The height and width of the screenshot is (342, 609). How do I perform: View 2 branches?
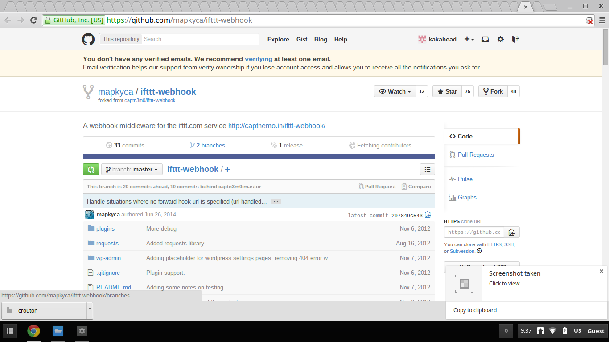(207, 145)
